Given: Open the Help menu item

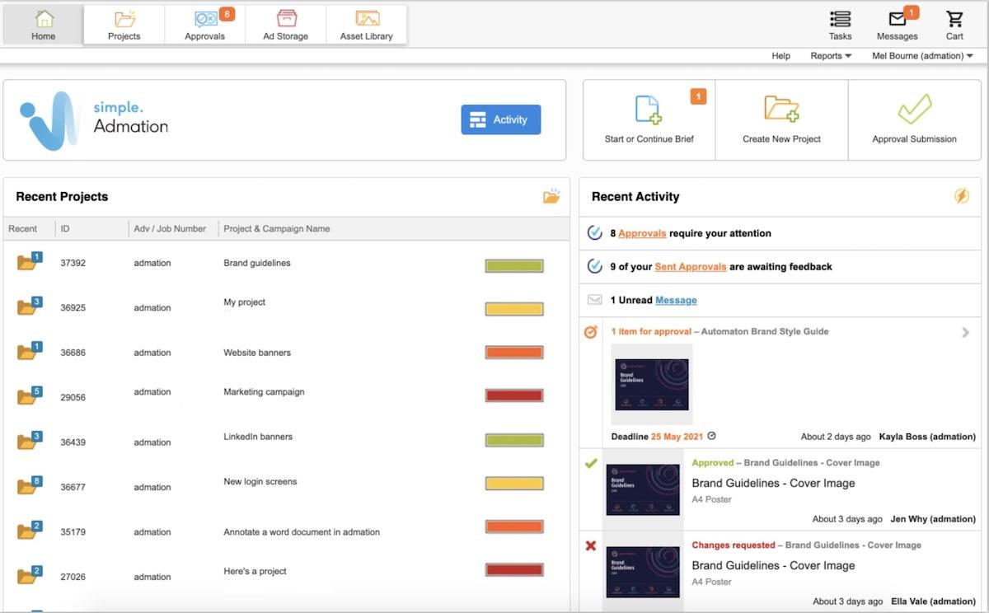Looking at the screenshot, I should pyautogui.click(x=780, y=56).
